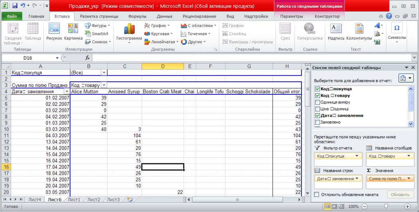419x212 pixels.
Task: Enable Отложить обновление макета checkbox
Action: click(x=316, y=195)
